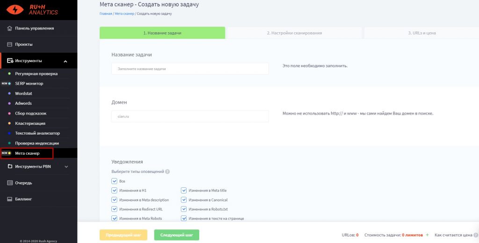Click help icon next to Выберите типы оповещений

(x=167, y=172)
